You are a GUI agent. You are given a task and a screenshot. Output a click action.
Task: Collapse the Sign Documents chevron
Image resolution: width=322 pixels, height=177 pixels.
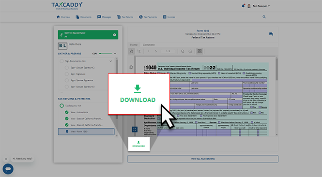[111, 61]
